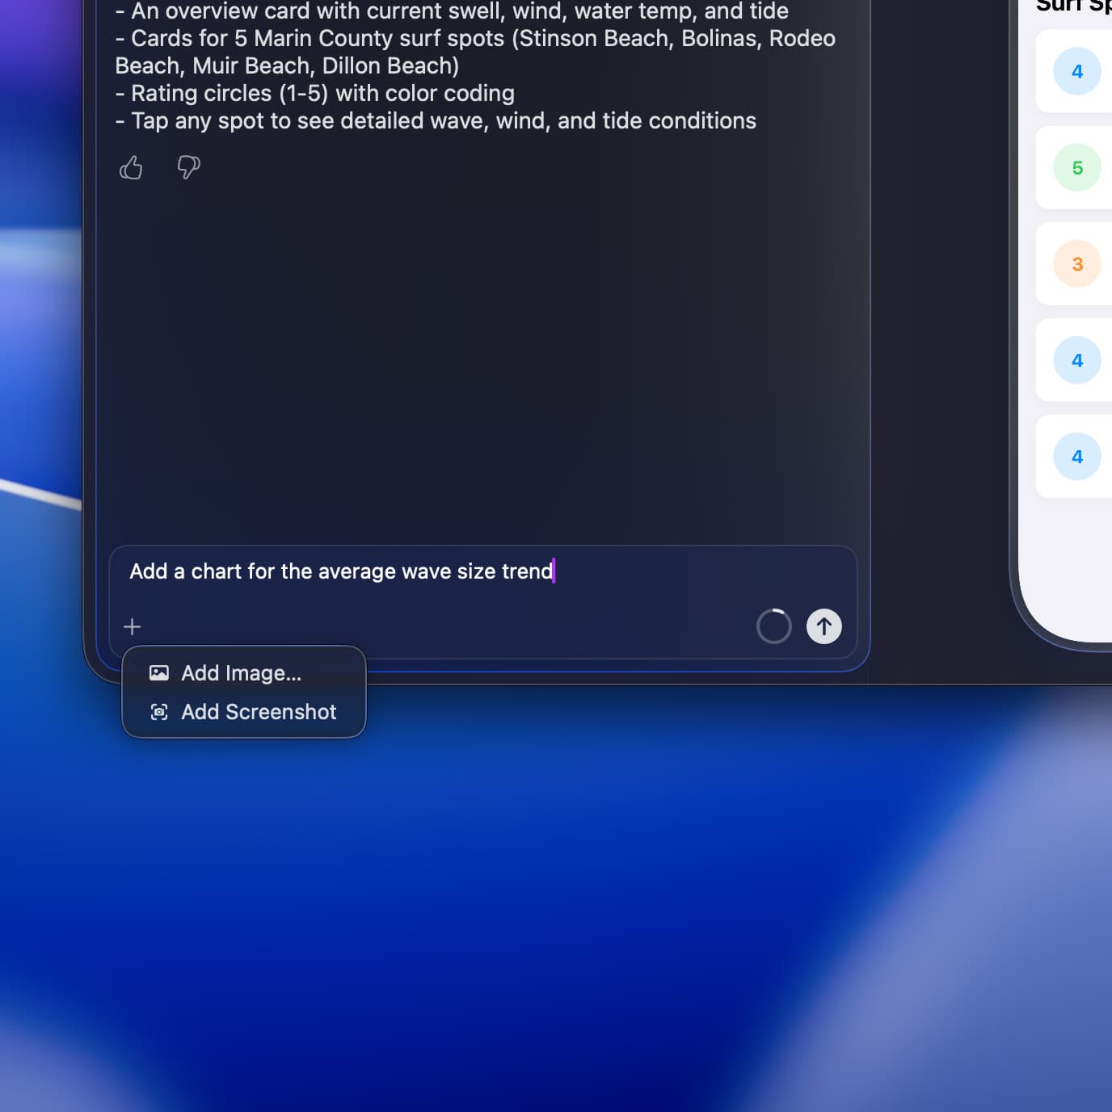Image resolution: width=1112 pixels, height=1112 pixels.
Task: Click the 'Rating circles (1-5)' response line
Action: (x=315, y=94)
